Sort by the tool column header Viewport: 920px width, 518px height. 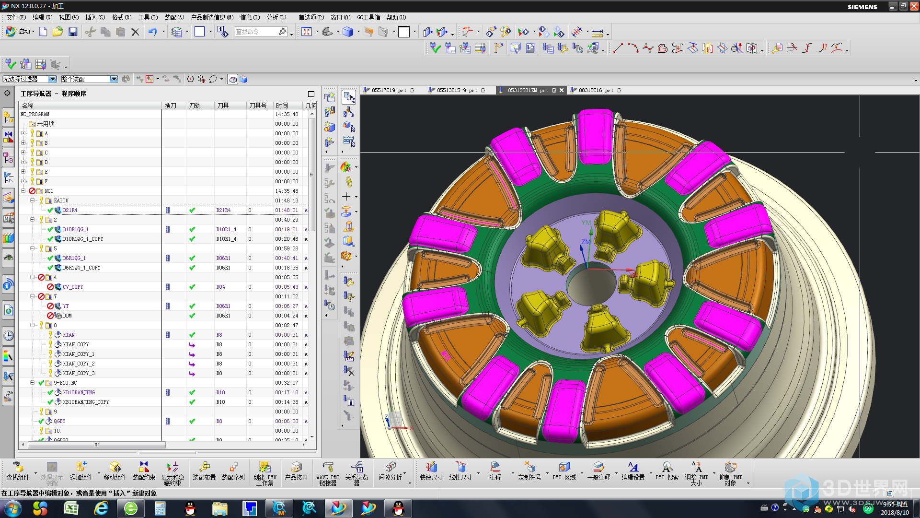coord(230,106)
